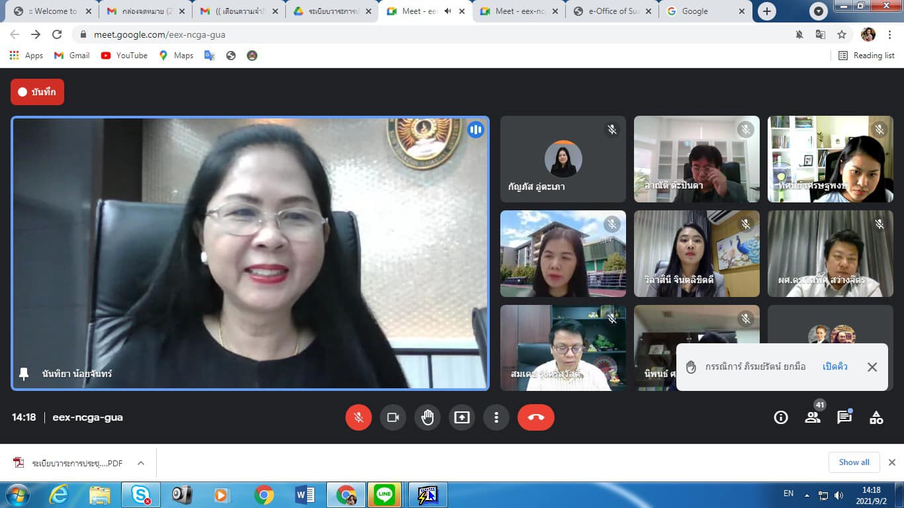Dismiss the raised hand notification

872,367
